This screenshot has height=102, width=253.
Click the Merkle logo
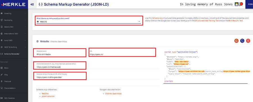13,4
